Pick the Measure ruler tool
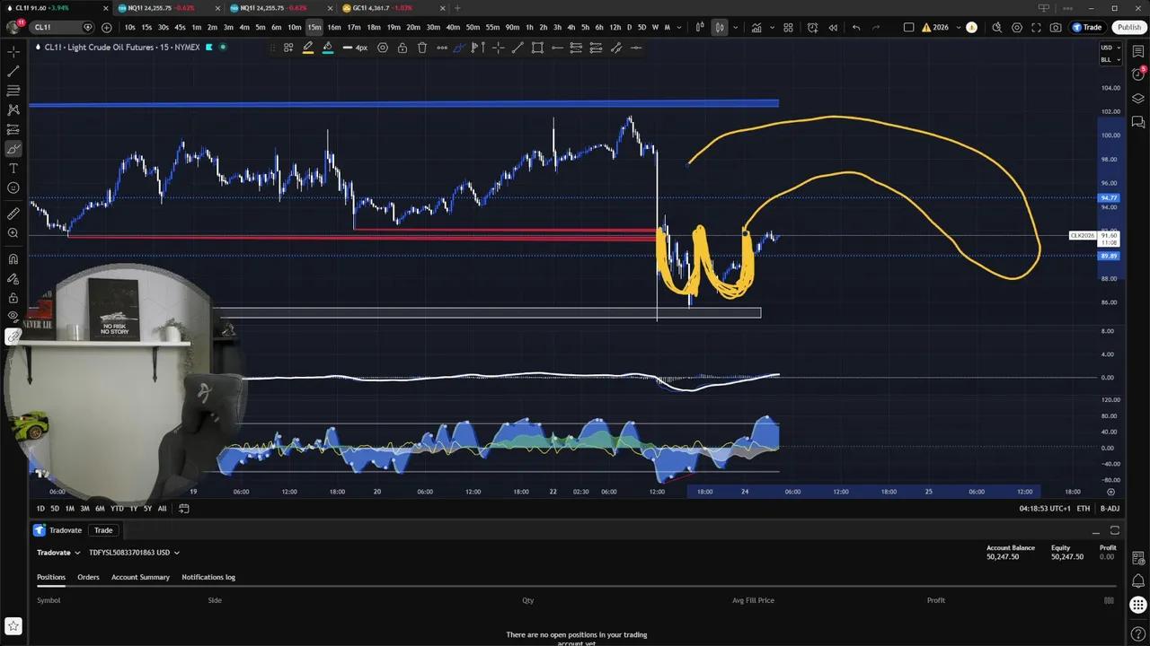This screenshot has height=646, width=1150. pos(13,214)
